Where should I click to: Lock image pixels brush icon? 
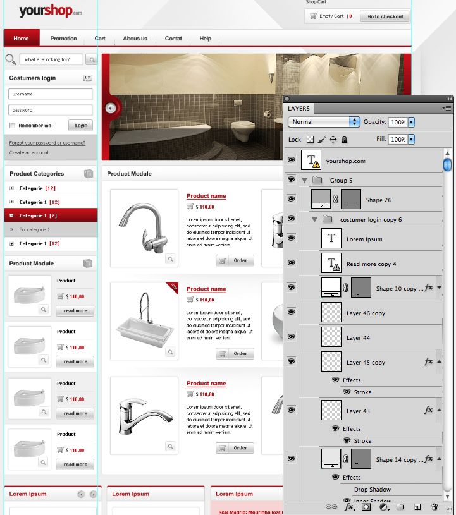[x=322, y=140]
